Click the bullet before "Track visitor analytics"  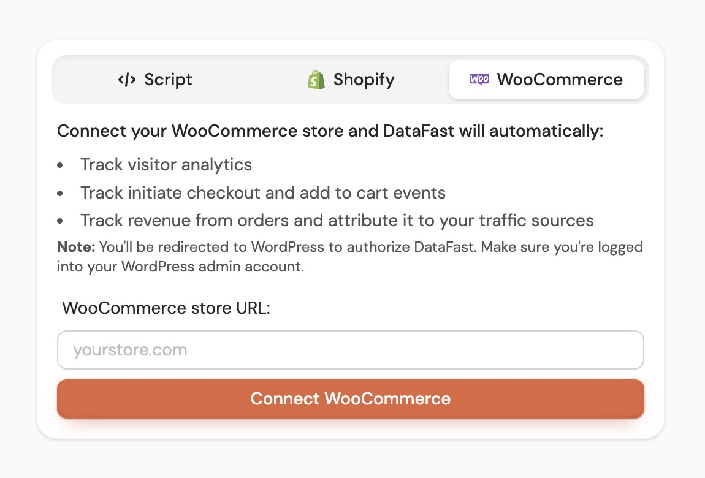click(60, 165)
